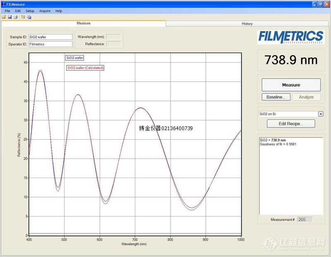Screen dimensions: 331x257
Task: Click the last toolbar copy icon
Action: pos(29,17)
